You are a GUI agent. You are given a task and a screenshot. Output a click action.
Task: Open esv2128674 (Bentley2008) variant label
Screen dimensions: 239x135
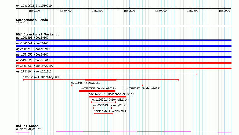(42, 77)
